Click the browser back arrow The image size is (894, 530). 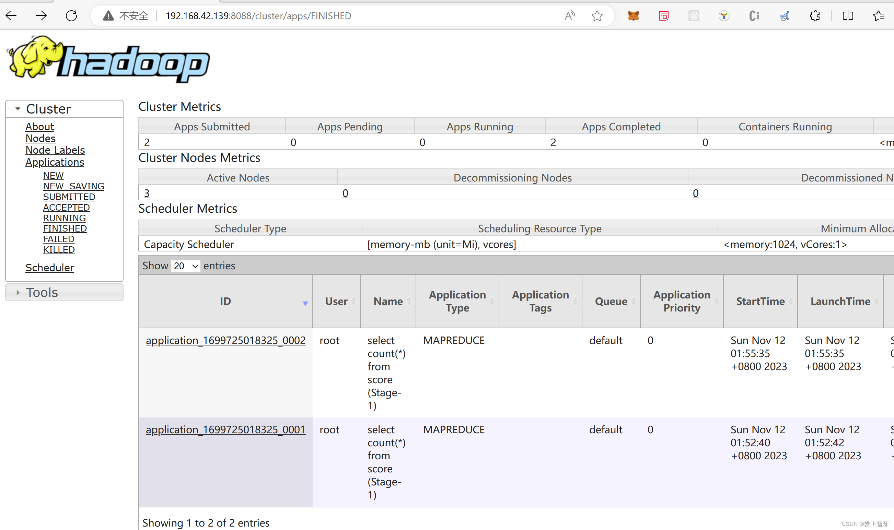pyautogui.click(x=11, y=16)
